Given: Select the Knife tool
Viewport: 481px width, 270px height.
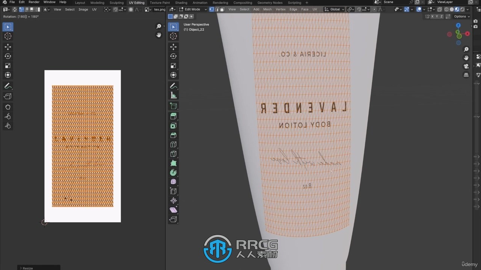Looking at the screenshot, I should 173,154.
